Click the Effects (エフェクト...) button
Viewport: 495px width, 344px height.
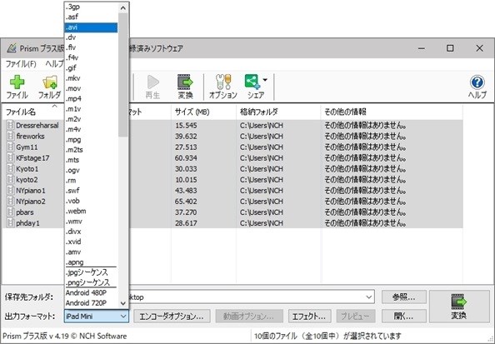coord(309,317)
